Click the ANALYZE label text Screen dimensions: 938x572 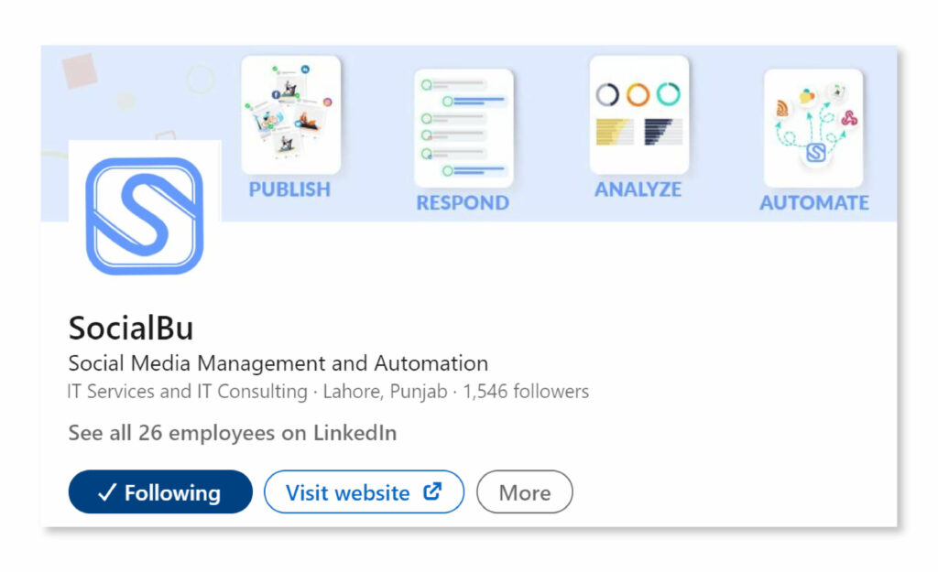click(638, 189)
